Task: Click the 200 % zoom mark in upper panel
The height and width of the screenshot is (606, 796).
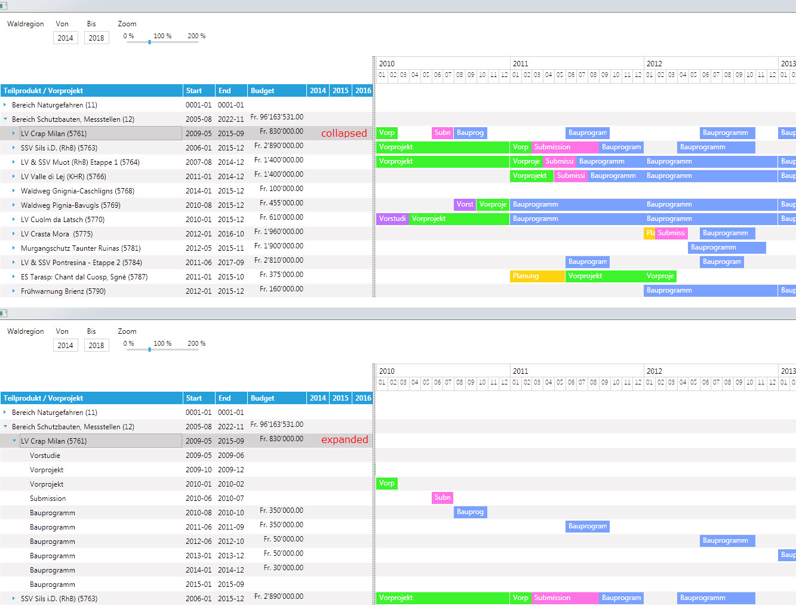Action: (x=196, y=36)
